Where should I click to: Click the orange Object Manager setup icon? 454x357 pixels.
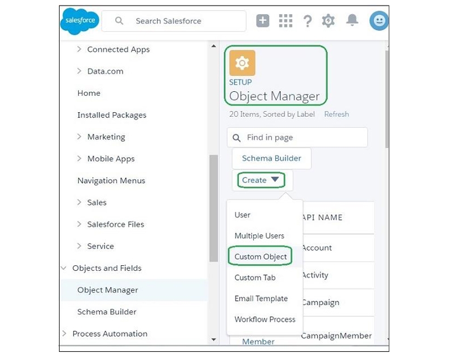(x=242, y=63)
